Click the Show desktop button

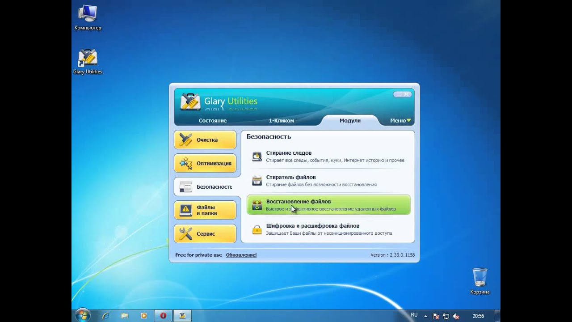497,316
